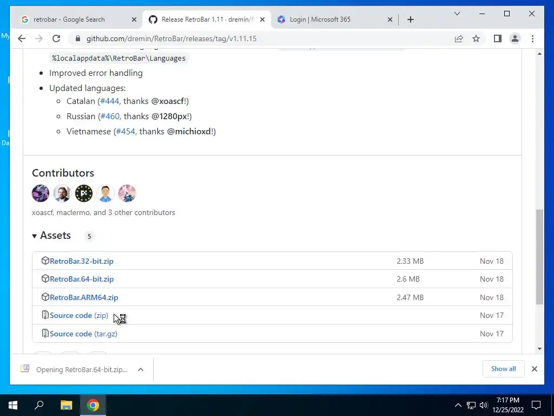Visit @michioxd user profile
The height and width of the screenshot is (416, 554).
pos(189,132)
